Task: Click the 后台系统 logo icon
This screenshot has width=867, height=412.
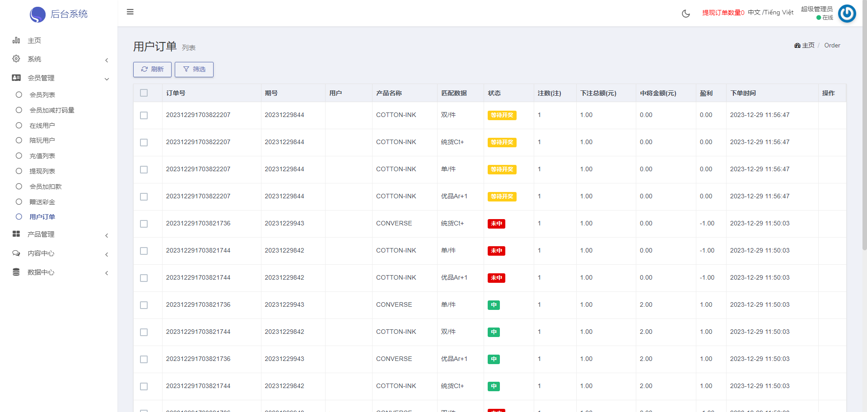Action: [x=37, y=14]
